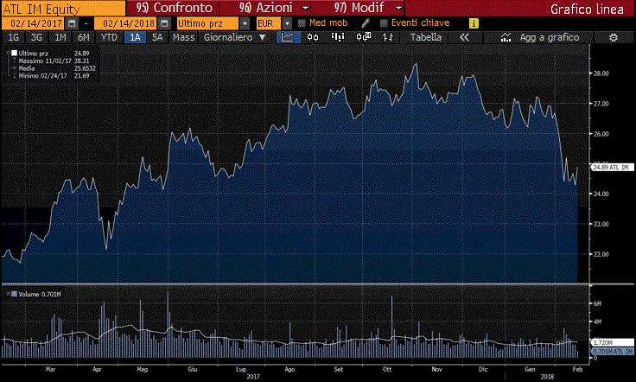
Task: Expand the EUR currency dropdown
Action: click(x=287, y=23)
